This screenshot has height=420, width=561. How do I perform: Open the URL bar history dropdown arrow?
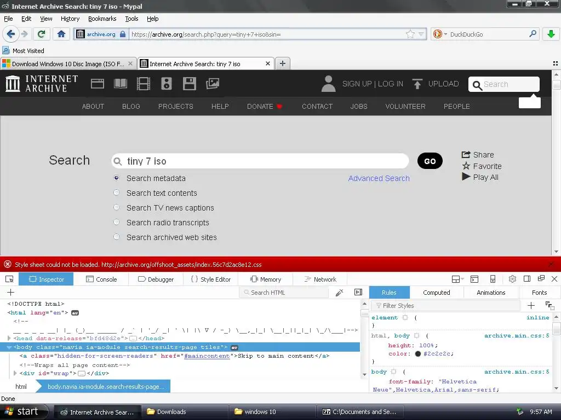coord(421,34)
